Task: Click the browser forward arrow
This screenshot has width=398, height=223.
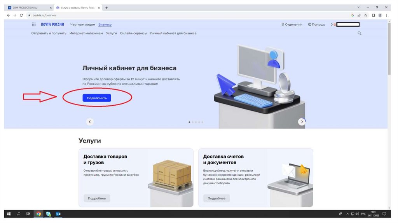Action: (15, 15)
